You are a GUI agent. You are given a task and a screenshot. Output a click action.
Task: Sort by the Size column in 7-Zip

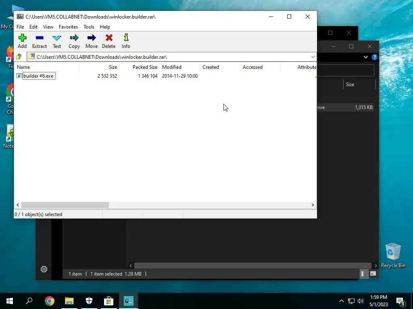[x=99, y=67]
